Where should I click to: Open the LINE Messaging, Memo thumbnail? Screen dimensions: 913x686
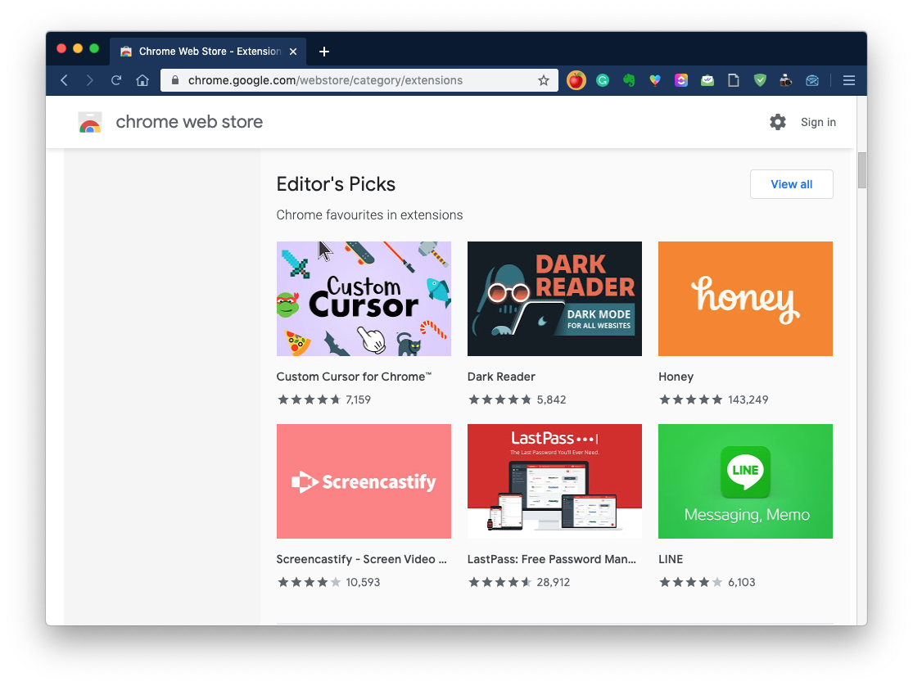click(x=745, y=481)
